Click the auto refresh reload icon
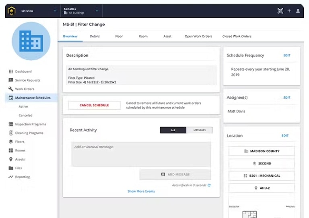The width and height of the screenshot is (309, 218). click(x=209, y=185)
